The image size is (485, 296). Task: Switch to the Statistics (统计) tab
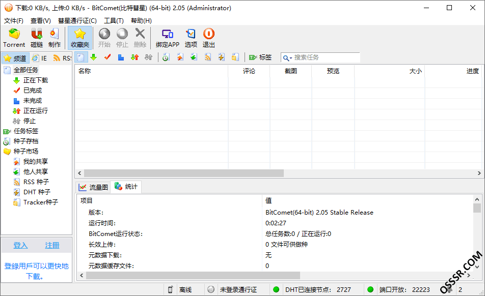(126, 187)
